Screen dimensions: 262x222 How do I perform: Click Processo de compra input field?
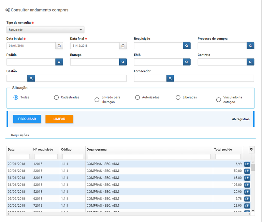(222, 46)
